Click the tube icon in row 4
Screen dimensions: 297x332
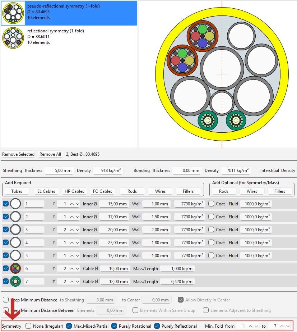[x=15, y=243]
